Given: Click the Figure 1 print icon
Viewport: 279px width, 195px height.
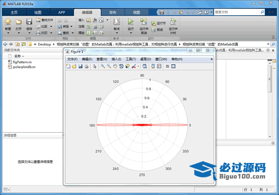Looking at the screenshot, I should 87,66.
